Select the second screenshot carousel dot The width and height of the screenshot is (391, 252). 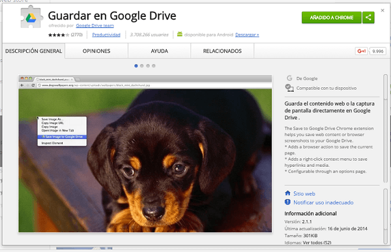(142, 66)
